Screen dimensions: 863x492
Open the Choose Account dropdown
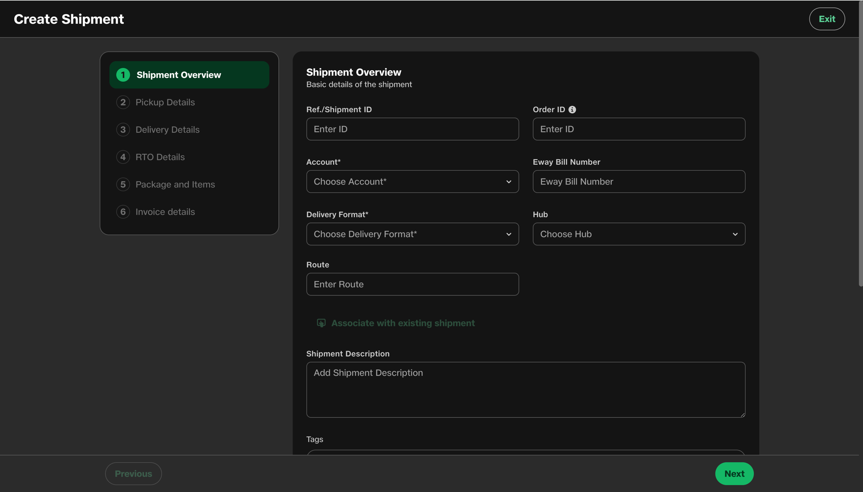click(413, 182)
